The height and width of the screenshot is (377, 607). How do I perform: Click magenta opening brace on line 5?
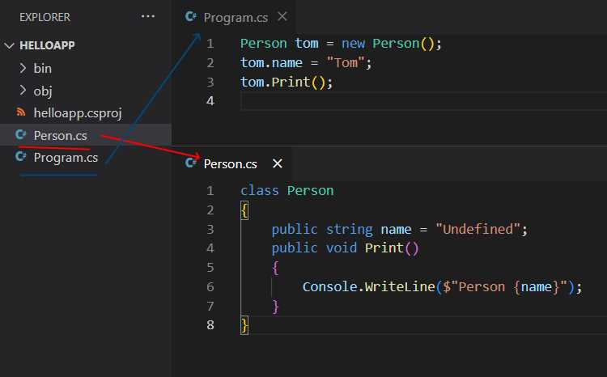click(275, 268)
